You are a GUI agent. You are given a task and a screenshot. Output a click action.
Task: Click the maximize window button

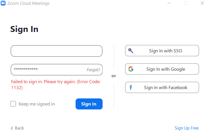[x=186, y=3]
